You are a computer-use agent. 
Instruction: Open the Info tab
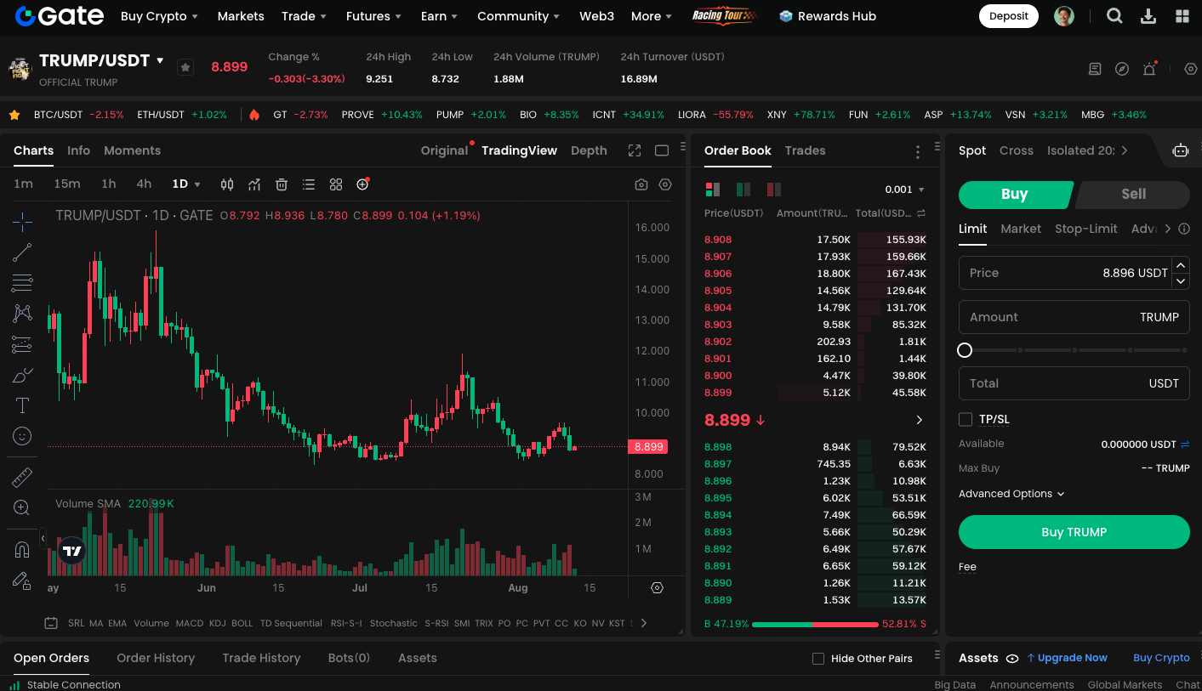click(78, 150)
